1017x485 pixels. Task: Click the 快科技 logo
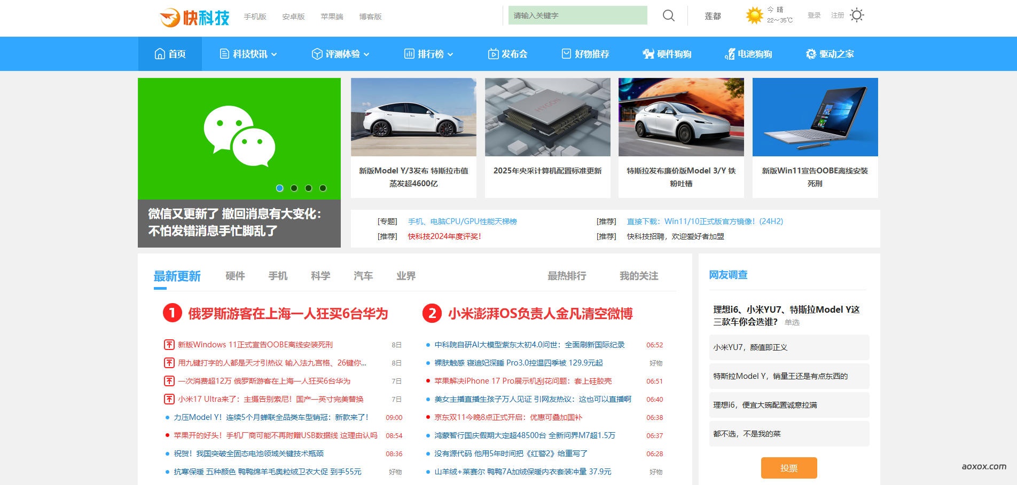coord(195,17)
